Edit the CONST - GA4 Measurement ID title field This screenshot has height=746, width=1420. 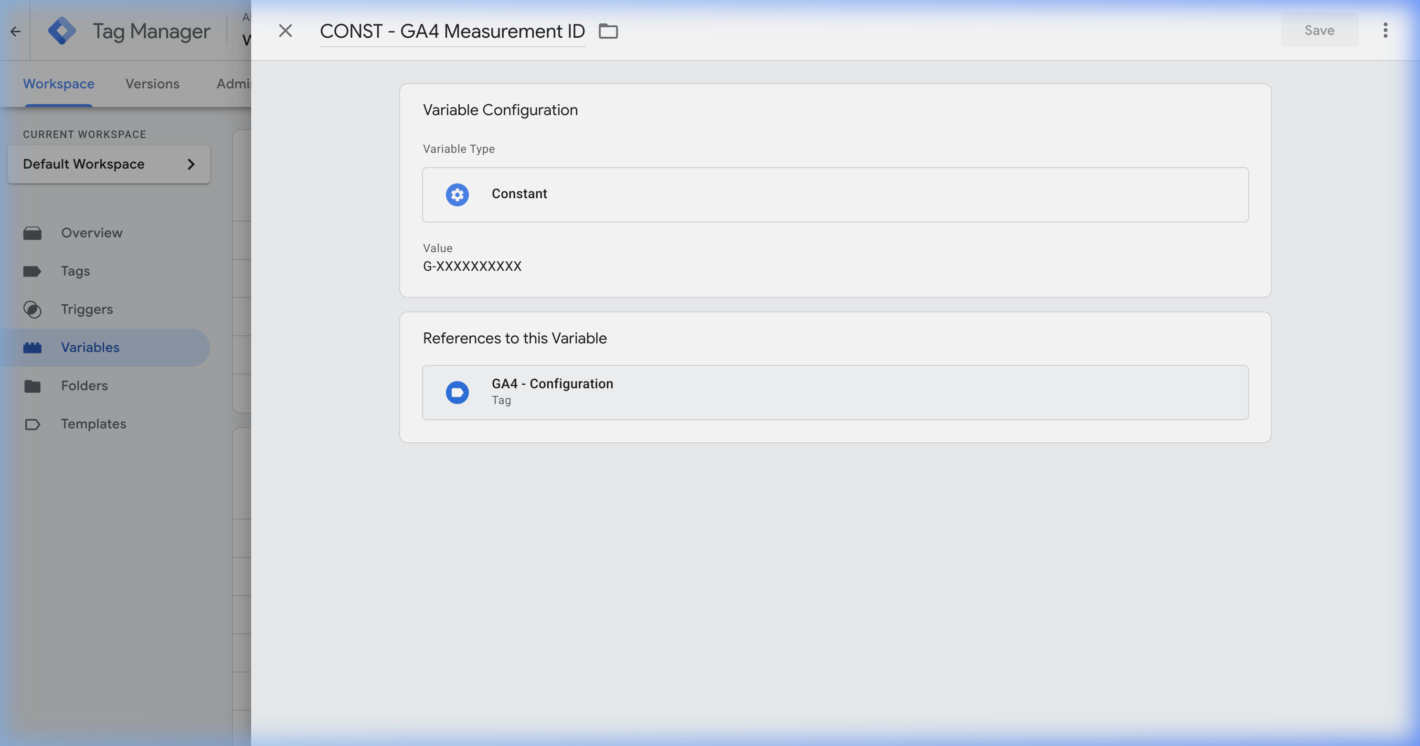click(x=452, y=32)
